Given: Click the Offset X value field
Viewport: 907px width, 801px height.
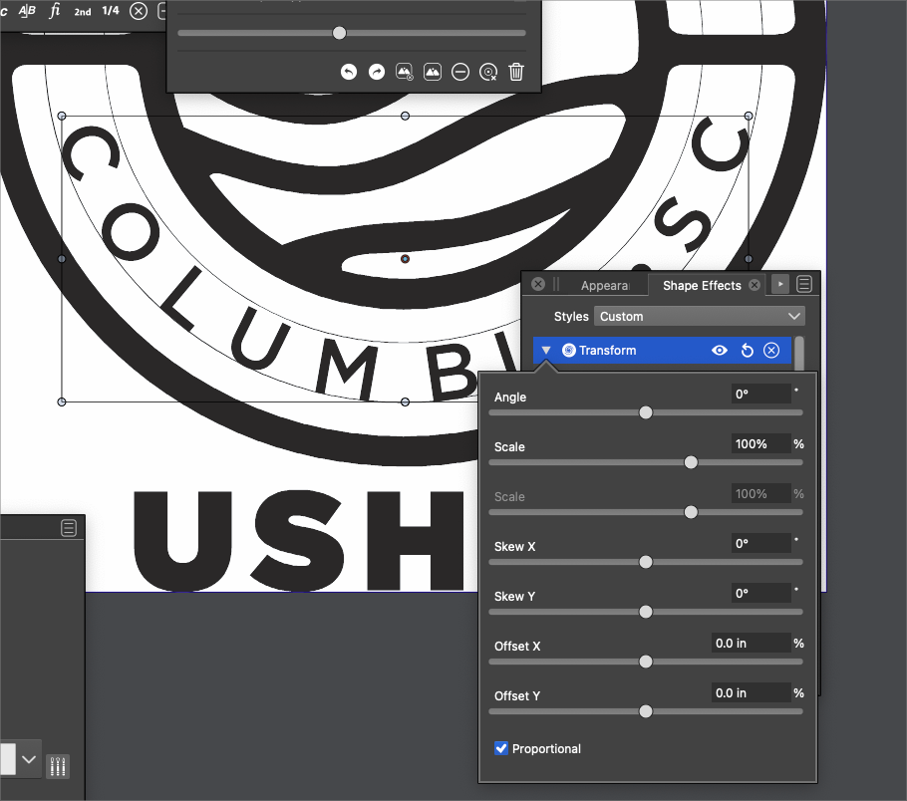Looking at the screenshot, I should [x=751, y=644].
